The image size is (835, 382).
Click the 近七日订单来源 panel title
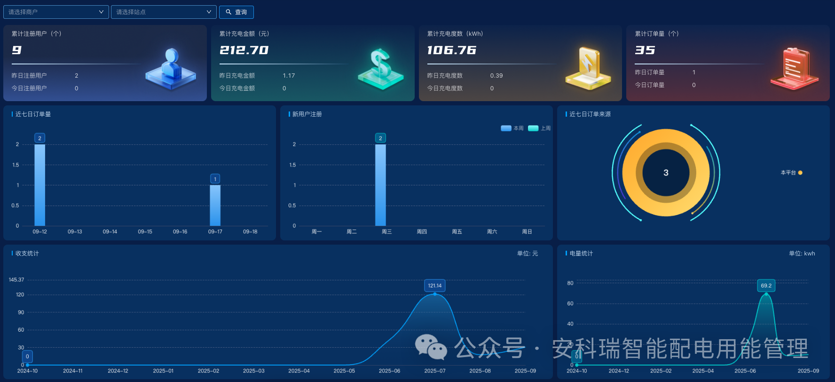[590, 114]
